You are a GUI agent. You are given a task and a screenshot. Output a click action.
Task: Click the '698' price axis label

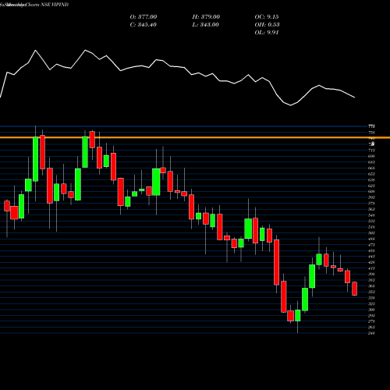[371, 156]
